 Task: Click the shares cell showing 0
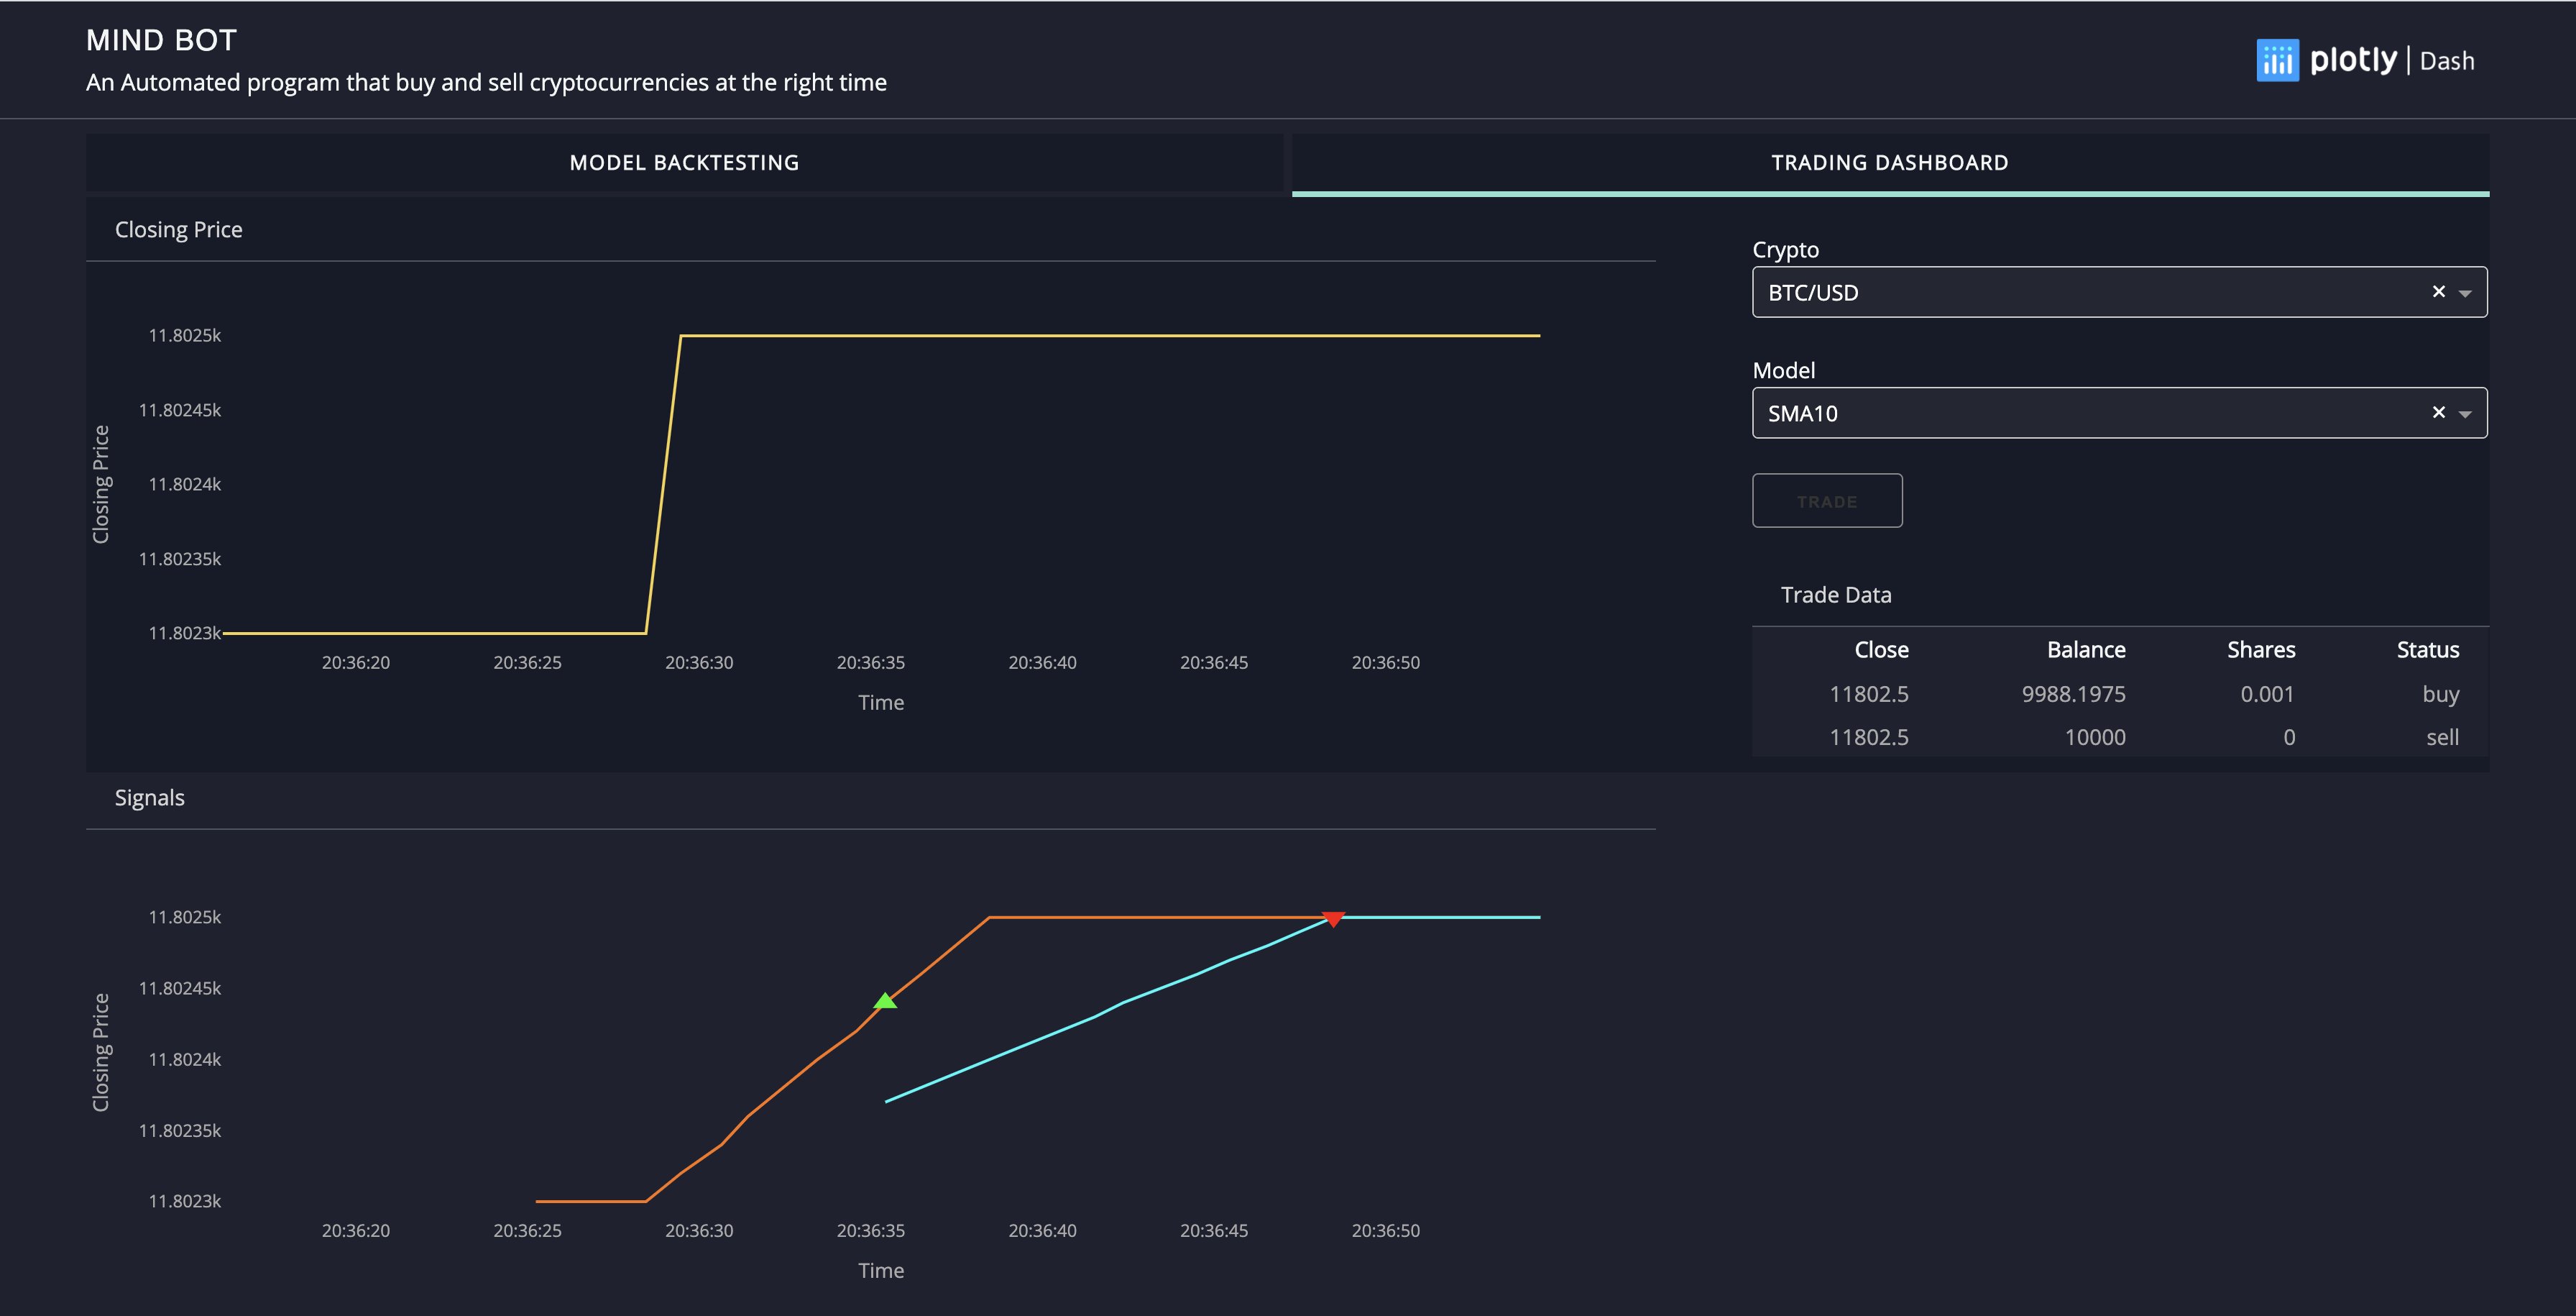coord(2289,738)
